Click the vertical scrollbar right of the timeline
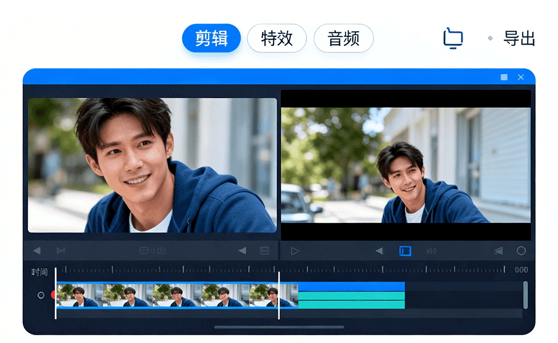This screenshot has width=558, height=343. click(525, 295)
